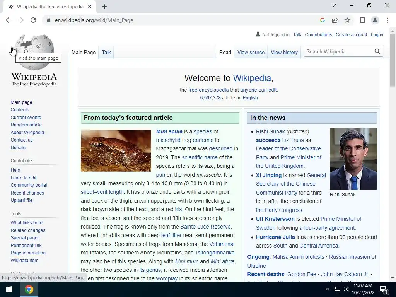This screenshot has height=297, width=396.
Task: Open the Windows Start menu
Action: coord(9,289)
